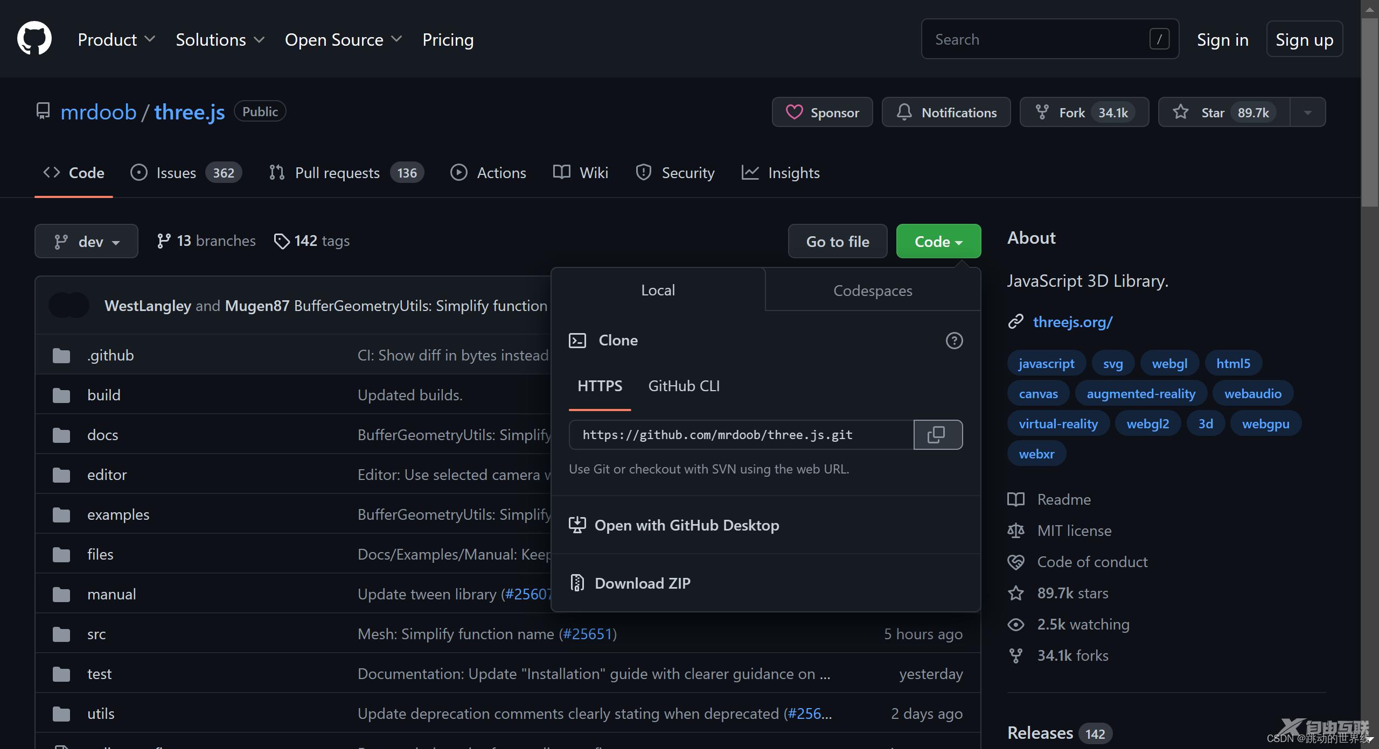Viewport: 1379px width, 749px height.
Task: Click the examples folder icon
Action: click(61, 515)
